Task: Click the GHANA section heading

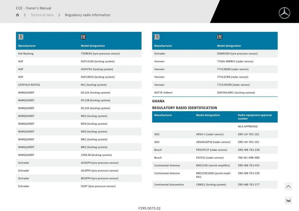Action: coord(158,101)
